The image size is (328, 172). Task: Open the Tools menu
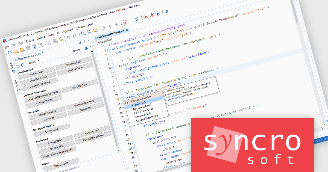pos(51,35)
